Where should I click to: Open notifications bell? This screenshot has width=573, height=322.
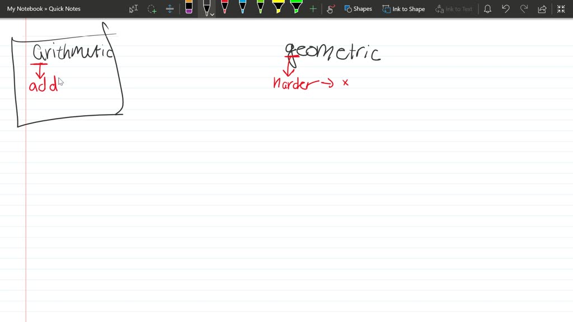[x=487, y=9]
